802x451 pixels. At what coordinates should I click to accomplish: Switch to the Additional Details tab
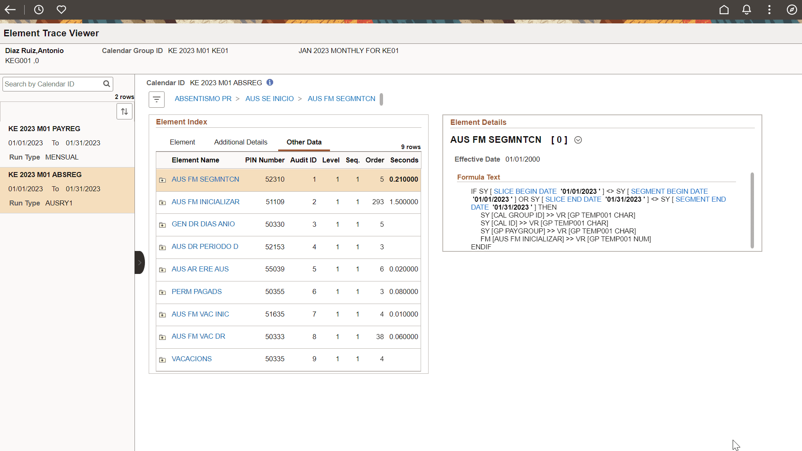pyautogui.click(x=241, y=142)
